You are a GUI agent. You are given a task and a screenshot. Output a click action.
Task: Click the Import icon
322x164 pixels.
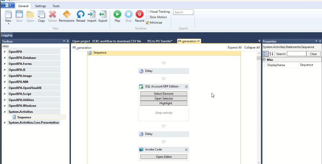pos(92,14)
